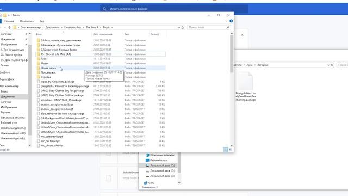Image resolution: width=348 pixels, height=196 pixels.
Task: Open Видео in the navigation pane
Action: pos(4,91)
